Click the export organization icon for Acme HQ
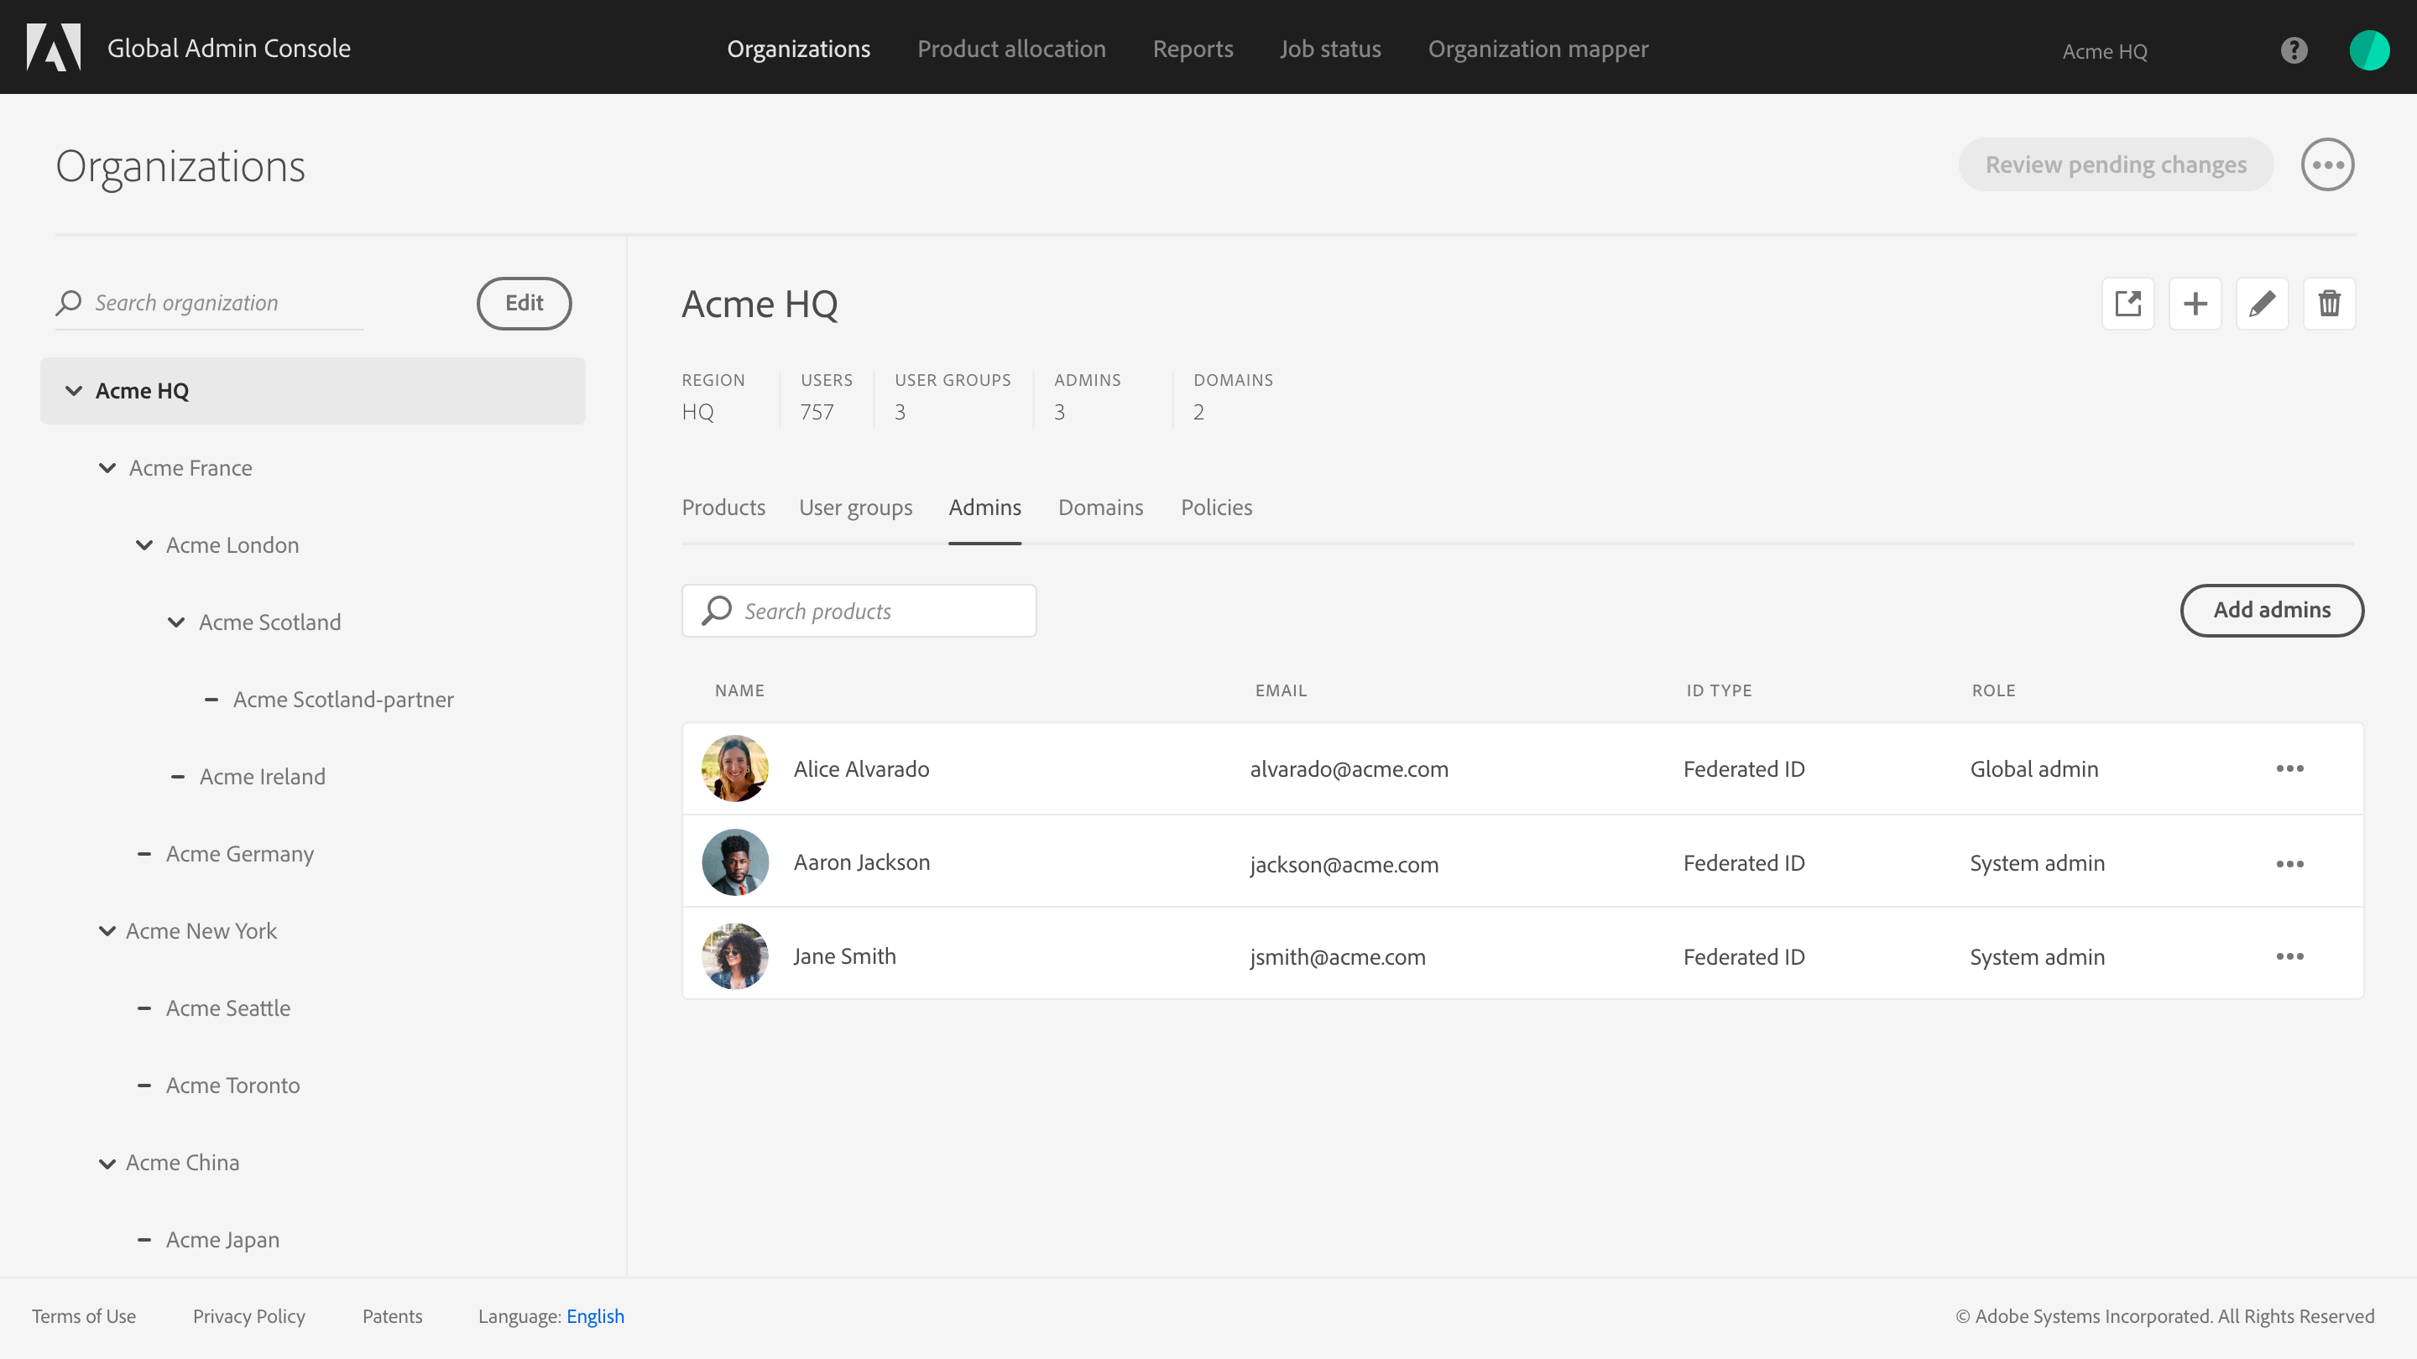The image size is (2417, 1359). pyautogui.click(x=2128, y=303)
